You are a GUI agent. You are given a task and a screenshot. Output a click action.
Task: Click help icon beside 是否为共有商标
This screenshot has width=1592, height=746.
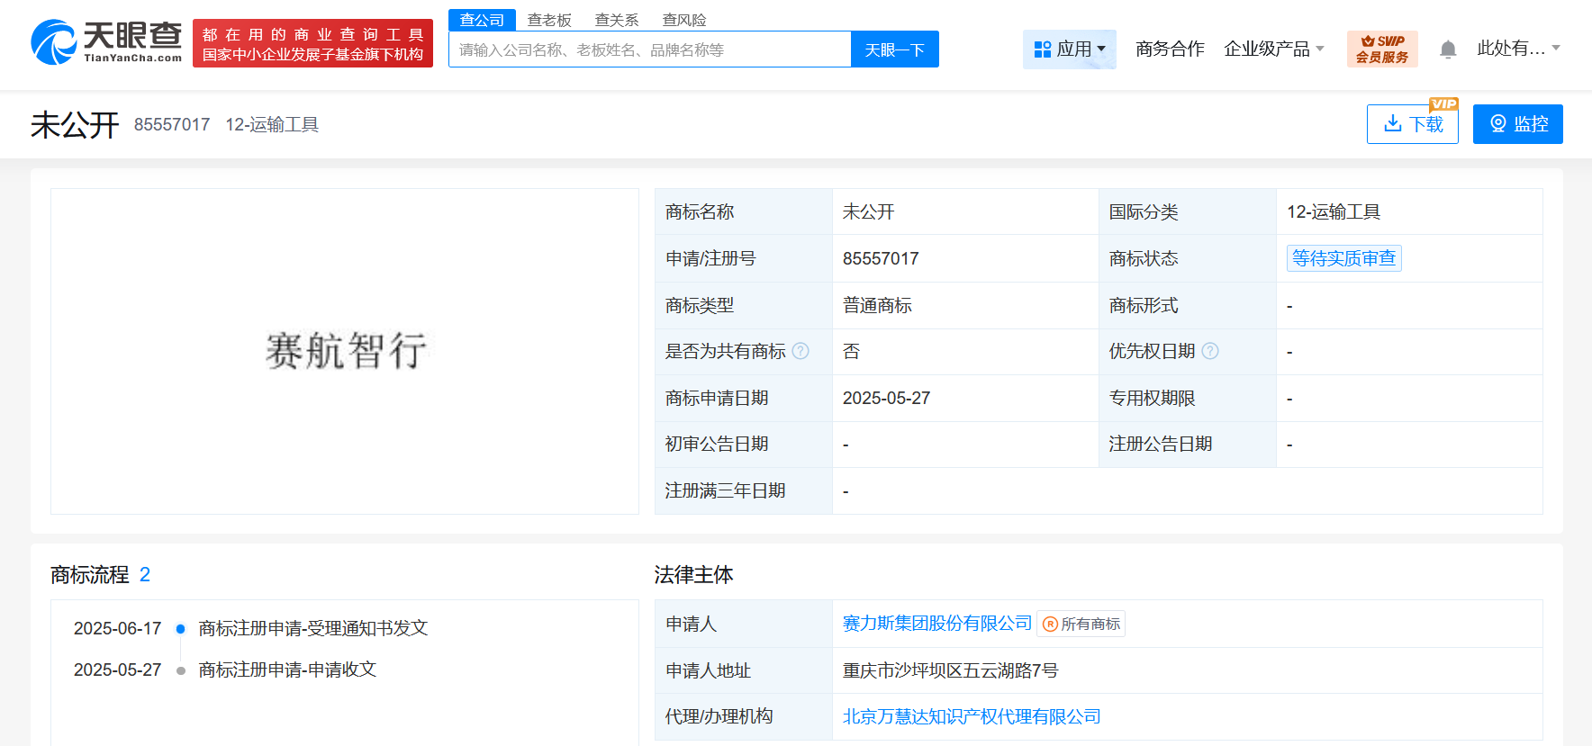800,351
